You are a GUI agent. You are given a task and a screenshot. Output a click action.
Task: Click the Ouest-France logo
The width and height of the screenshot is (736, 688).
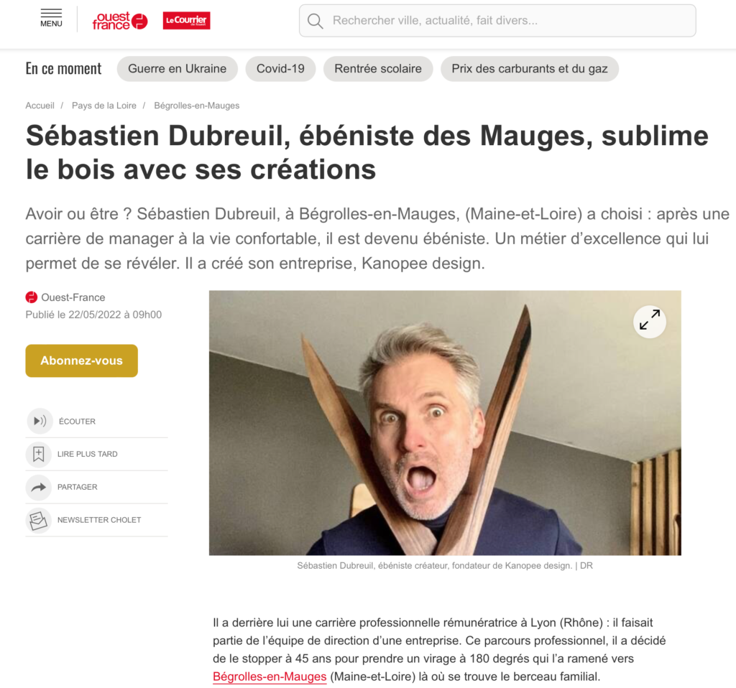[120, 21]
